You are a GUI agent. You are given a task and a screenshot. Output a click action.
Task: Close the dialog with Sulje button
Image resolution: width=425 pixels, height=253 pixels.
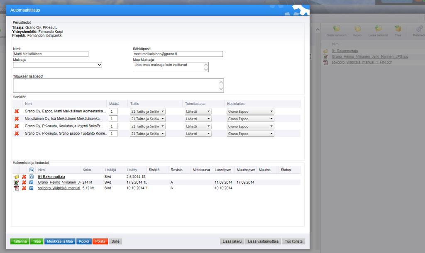(115, 241)
